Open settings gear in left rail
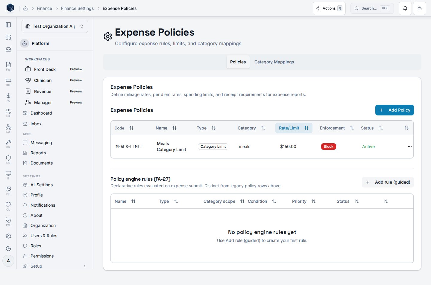This screenshot has width=431, height=285. click(8, 236)
